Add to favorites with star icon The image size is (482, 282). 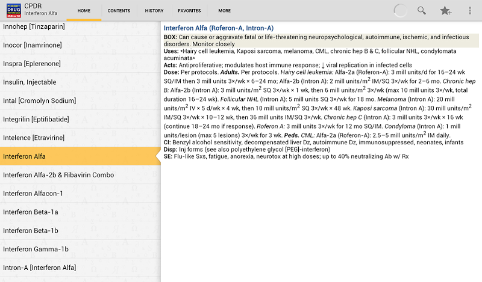tap(445, 11)
